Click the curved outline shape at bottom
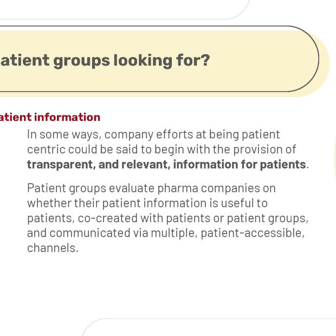336x336 pixels. pyautogui.click(x=209, y=327)
